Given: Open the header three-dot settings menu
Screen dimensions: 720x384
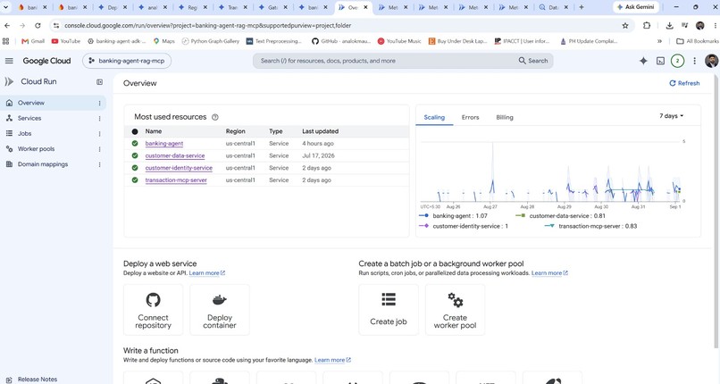Looking at the screenshot, I should click(x=694, y=61).
